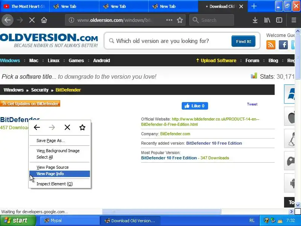Open most popular BitDefender 10 Free Edition
Viewport: 301px width, 226px height.
pyautogui.click(x=169, y=158)
